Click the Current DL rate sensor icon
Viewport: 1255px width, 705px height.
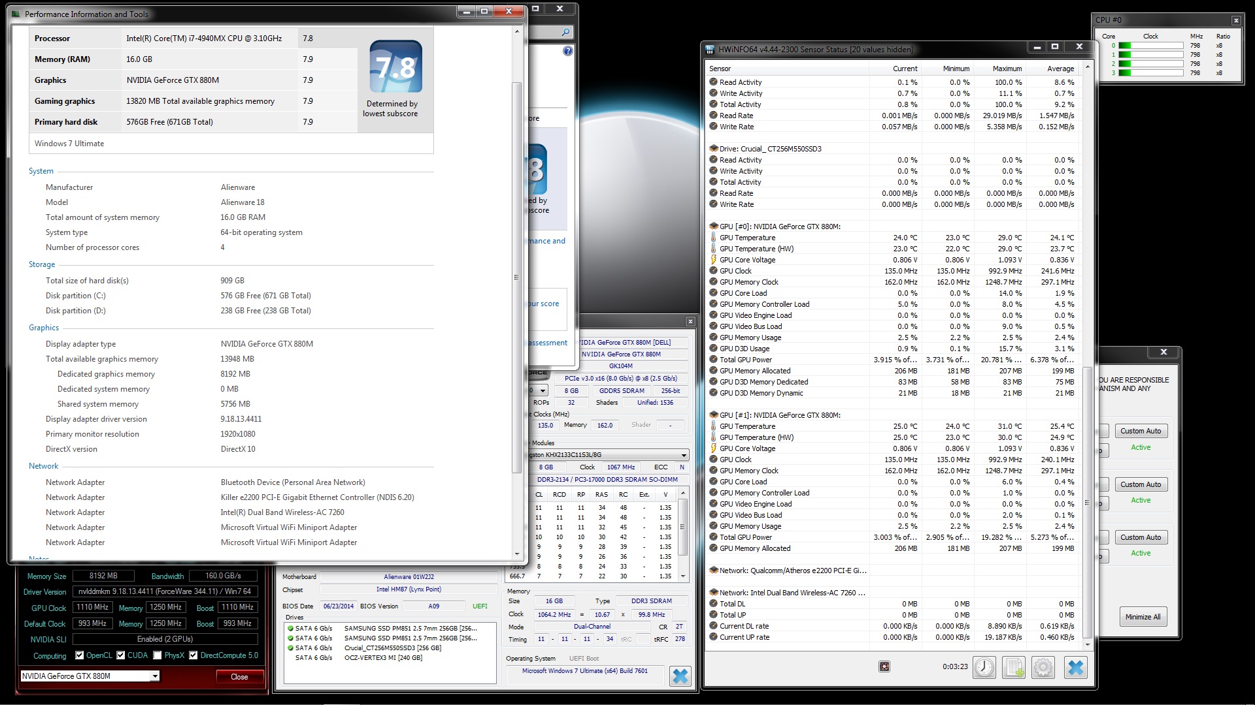pos(713,626)
